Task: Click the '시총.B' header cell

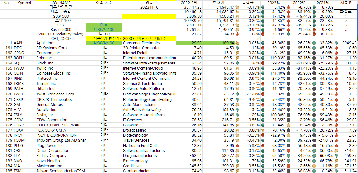Action: click(346, 3)
